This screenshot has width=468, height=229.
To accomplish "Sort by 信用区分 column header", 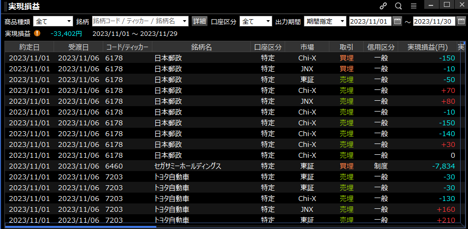I will [381, 47].
